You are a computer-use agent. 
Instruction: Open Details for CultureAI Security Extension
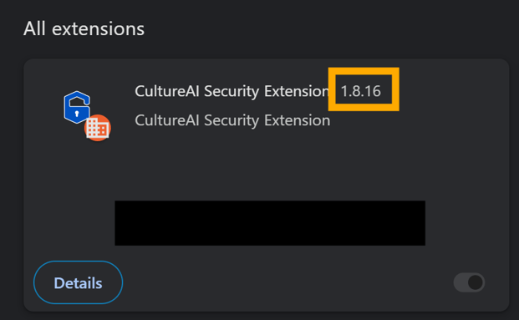point(78,282)
